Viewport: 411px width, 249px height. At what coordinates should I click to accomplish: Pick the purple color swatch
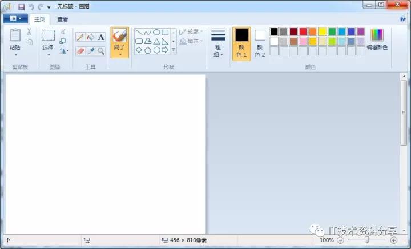361,32
